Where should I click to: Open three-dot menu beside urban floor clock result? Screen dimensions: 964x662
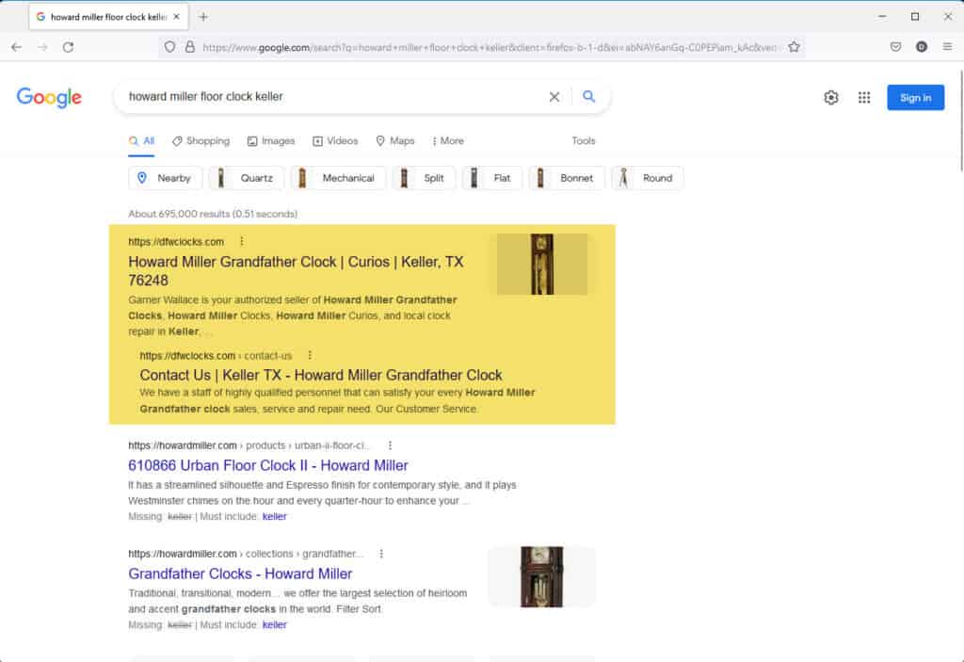coord(390,444)
